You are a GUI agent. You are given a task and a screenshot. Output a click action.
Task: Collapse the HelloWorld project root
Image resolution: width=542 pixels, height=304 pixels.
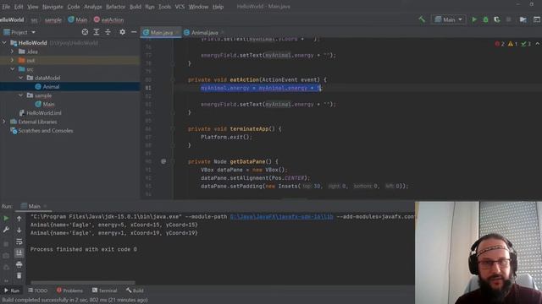[x=4, y=43]
